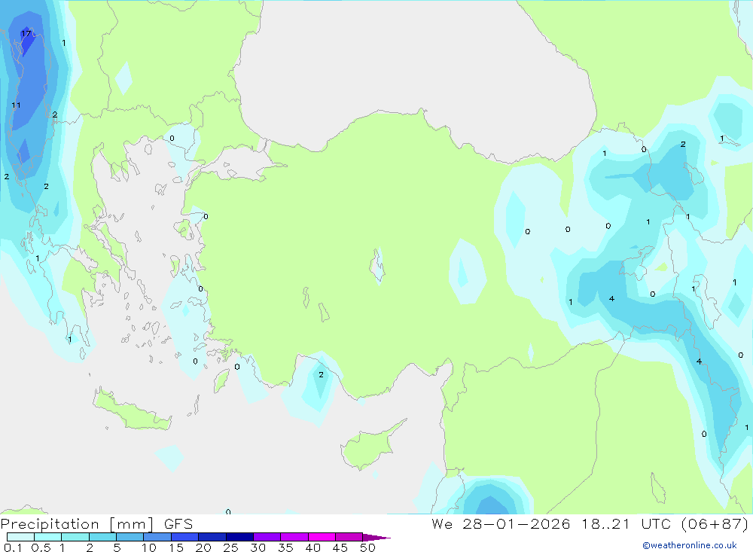Click the map precipitation value 17
The image size is (753, 552).
[x=26, y=34]
